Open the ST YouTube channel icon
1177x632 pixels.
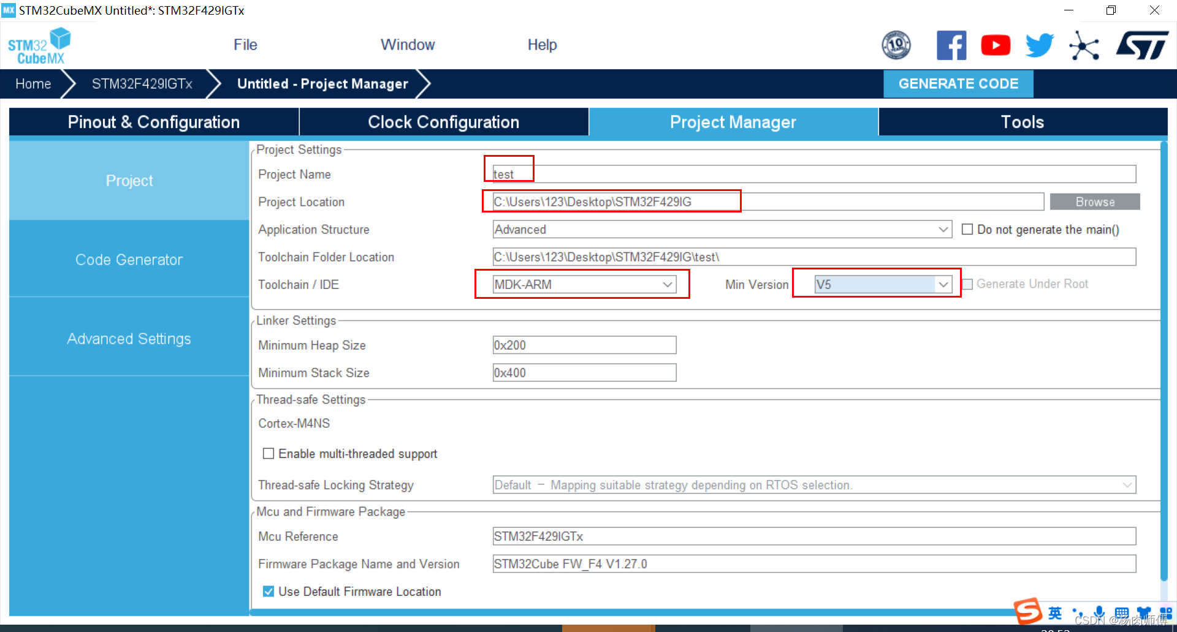coord(996,45)
